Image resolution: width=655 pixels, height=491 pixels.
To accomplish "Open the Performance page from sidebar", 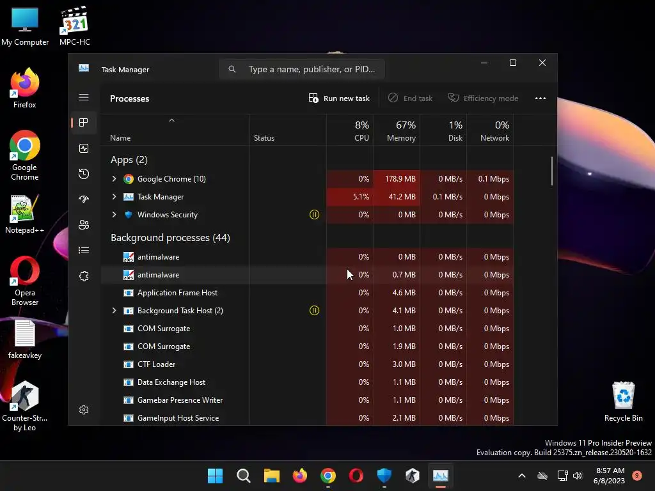I will [x=84, y=148].
